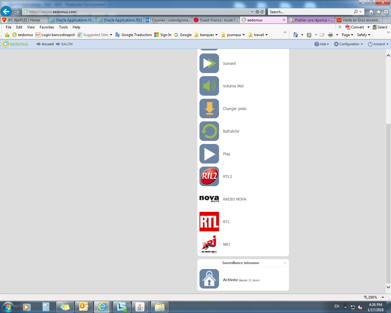Open the Safety command bar dropdown
Image resolution: width=391 pixels, height=313 pixels.
(x=364, y=35)
